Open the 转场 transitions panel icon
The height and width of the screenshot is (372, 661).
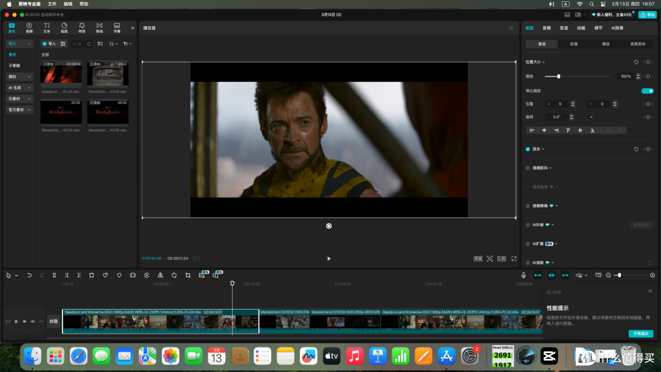tap(100, 28)
